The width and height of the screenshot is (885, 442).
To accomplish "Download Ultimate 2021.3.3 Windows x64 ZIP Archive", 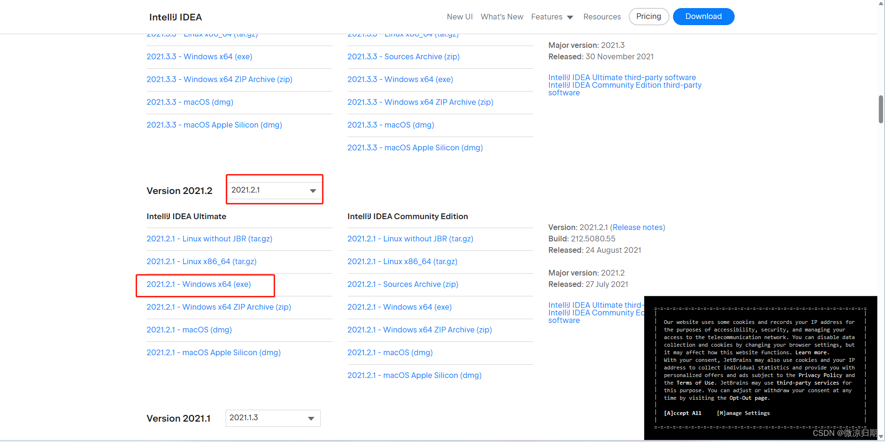I will (219, 79).
